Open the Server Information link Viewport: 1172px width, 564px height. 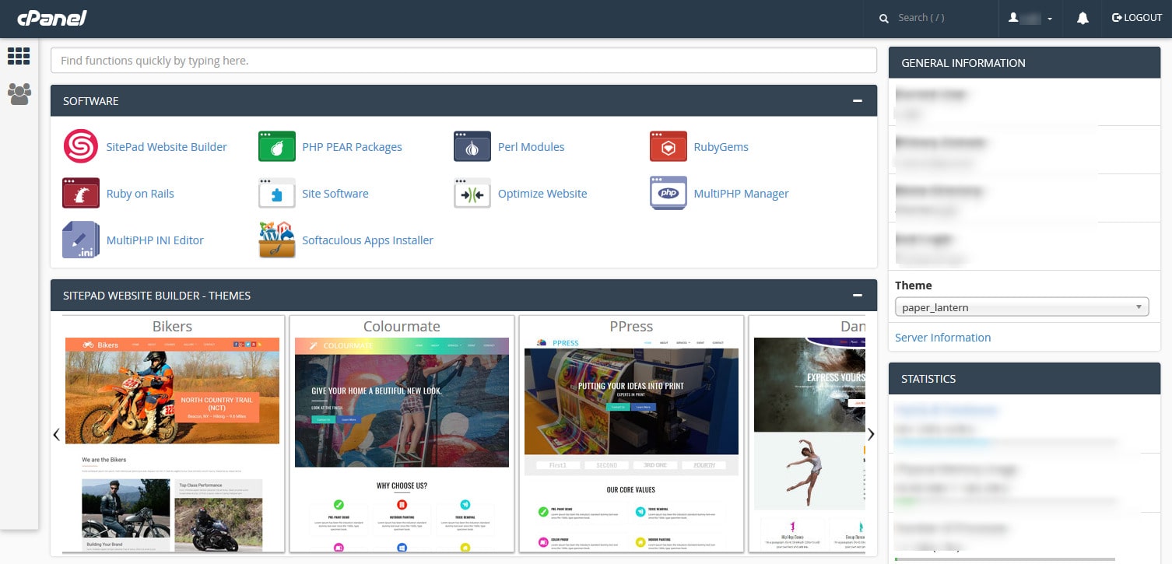942,338
